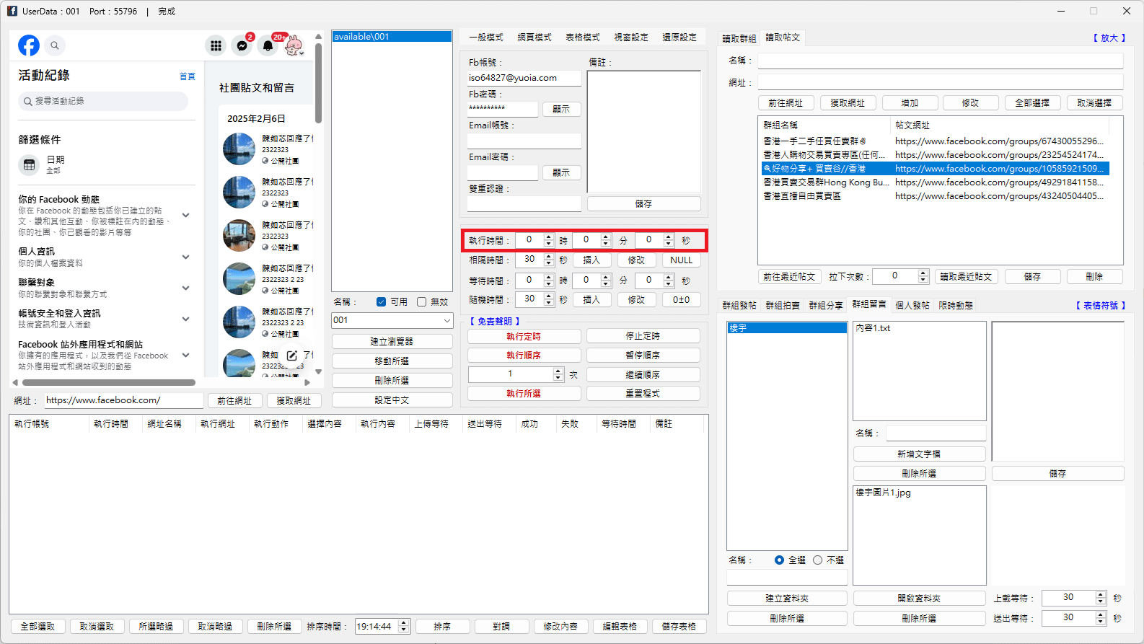1144x644 pixels.
Task: Switch to the 表格模式 tab
Action: coord(583,38)
